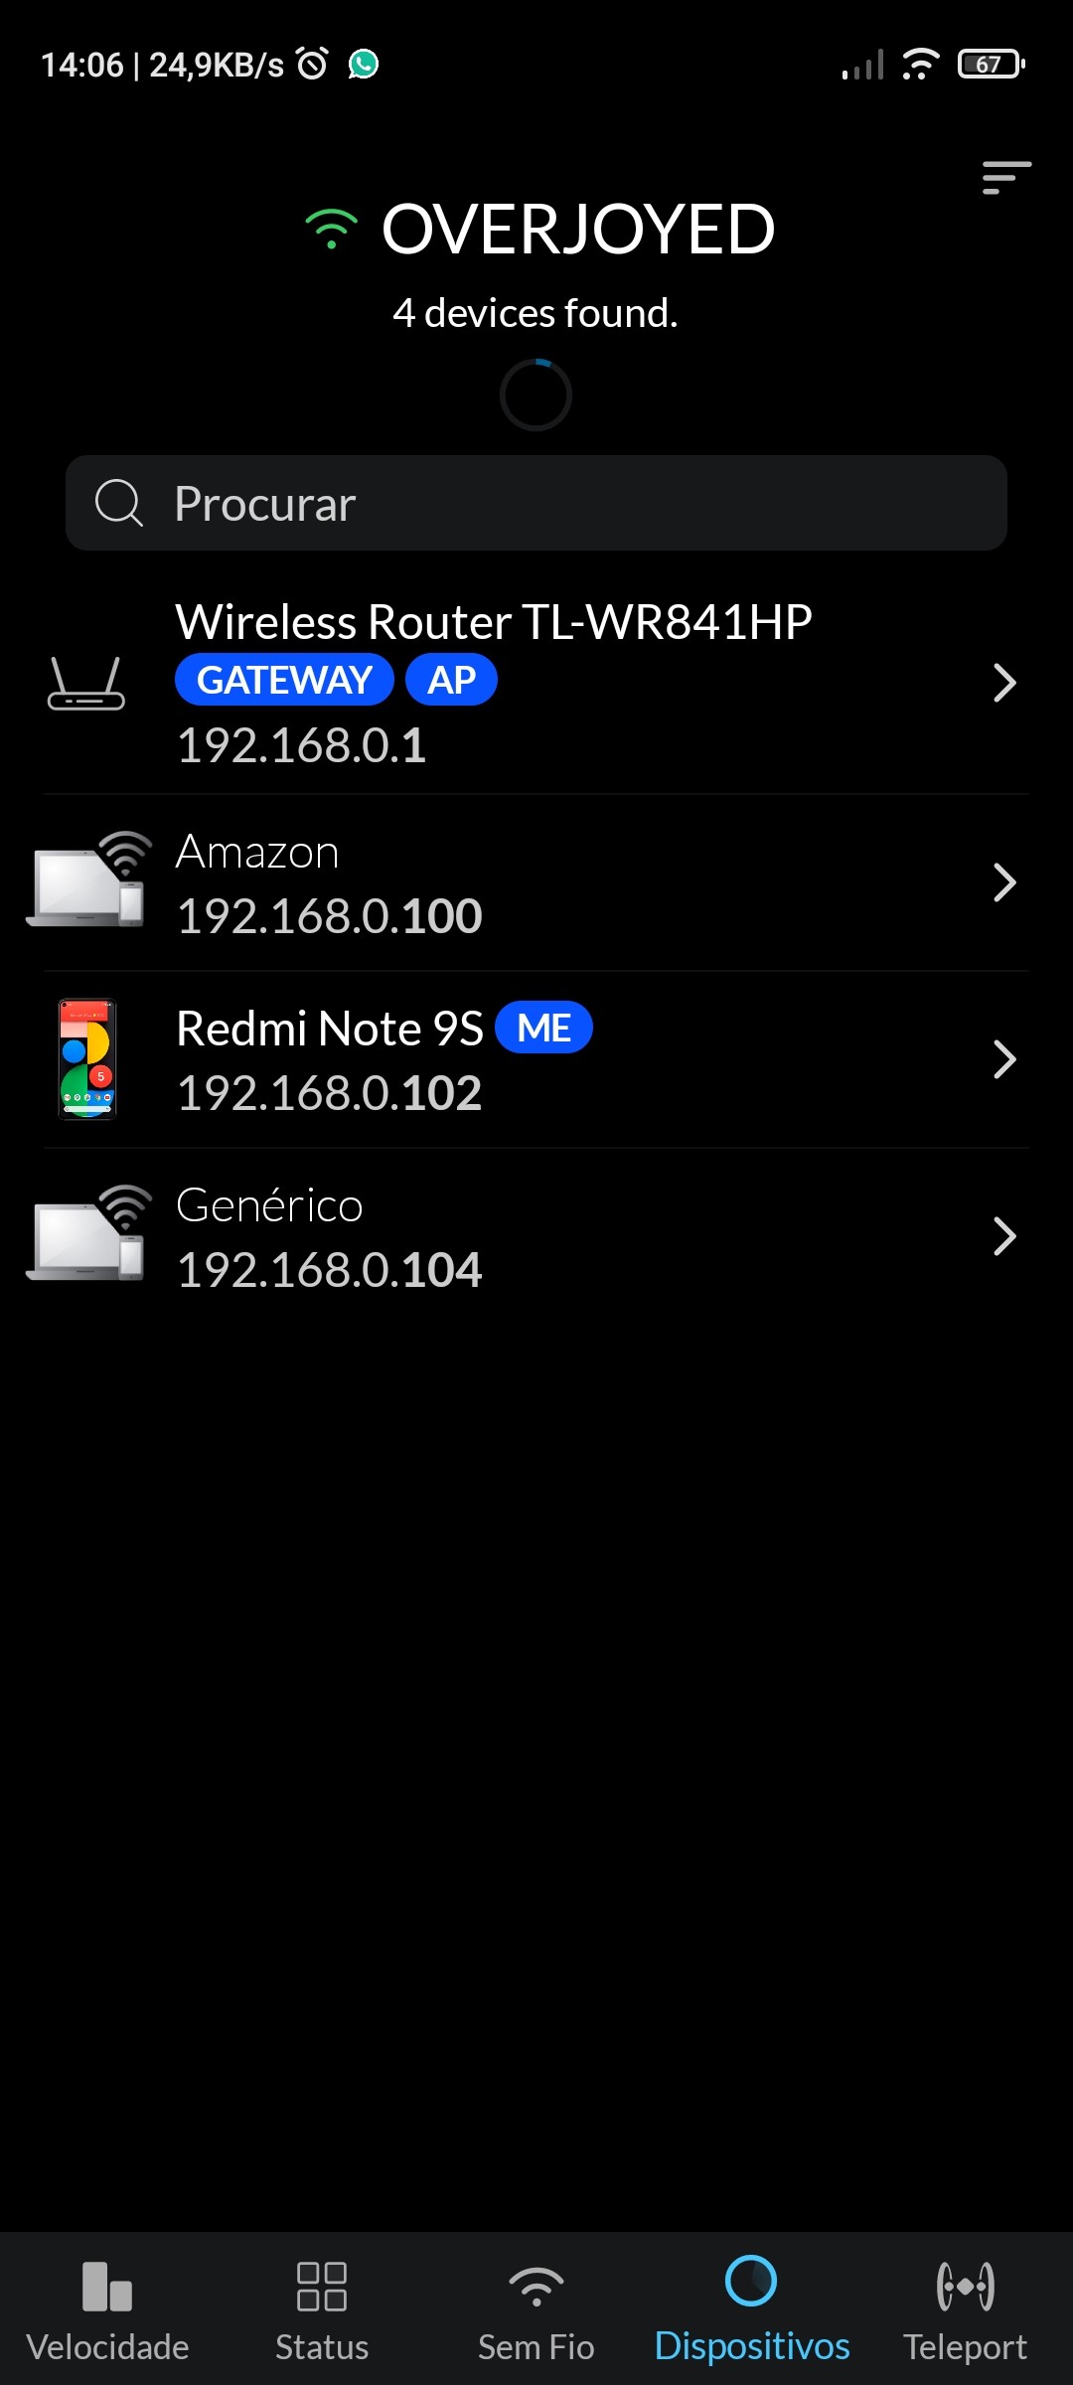Expand Amazon device details chevron
Screen dimensions: 1073x2385
1004,882
